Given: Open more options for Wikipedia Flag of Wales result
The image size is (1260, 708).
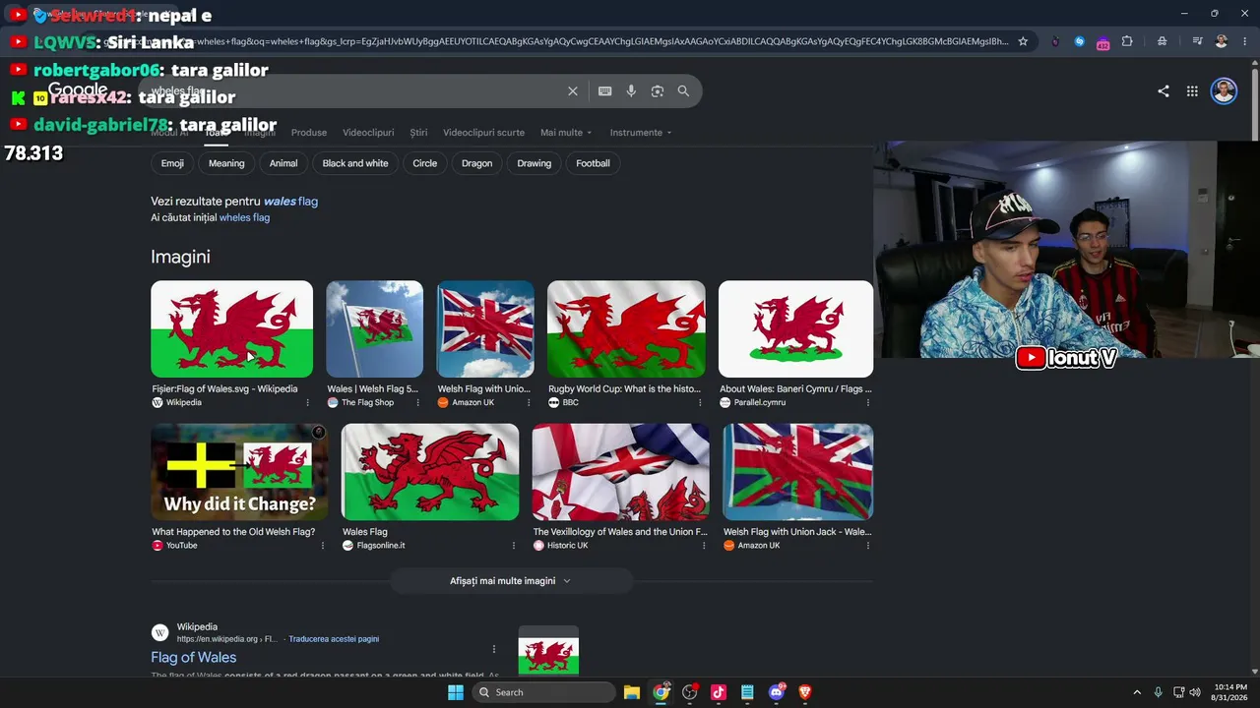Looking at the screenshot, I should 494,649.
